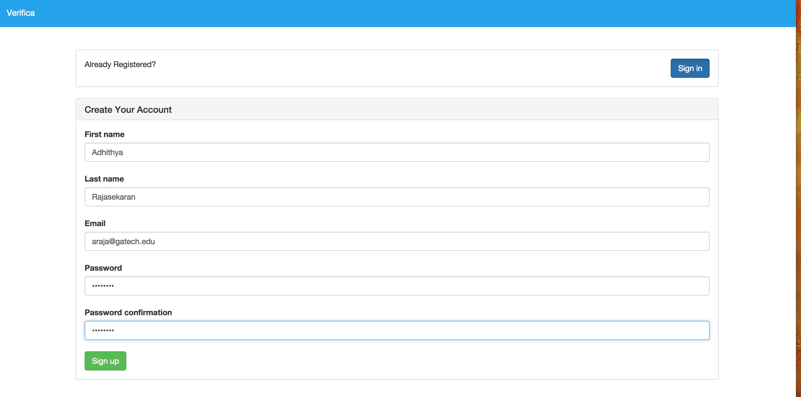Select the Email input containing araja@gatech.edu
Screen dimensions: 801x397
(397, 241)
